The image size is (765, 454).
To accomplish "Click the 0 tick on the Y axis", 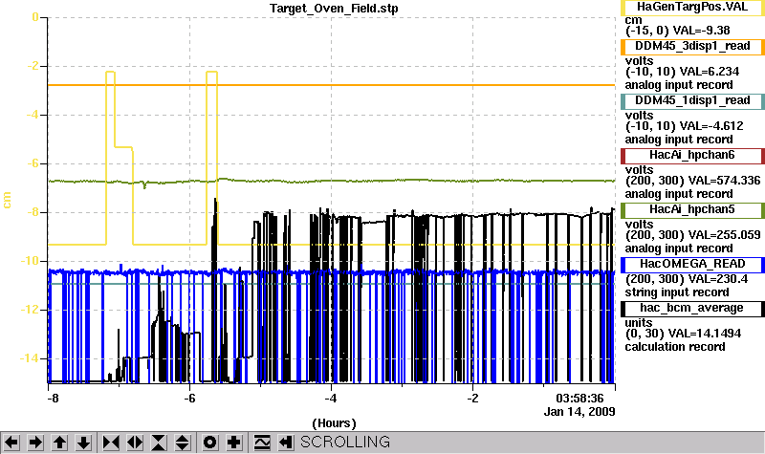I will [x=34, y=17].
